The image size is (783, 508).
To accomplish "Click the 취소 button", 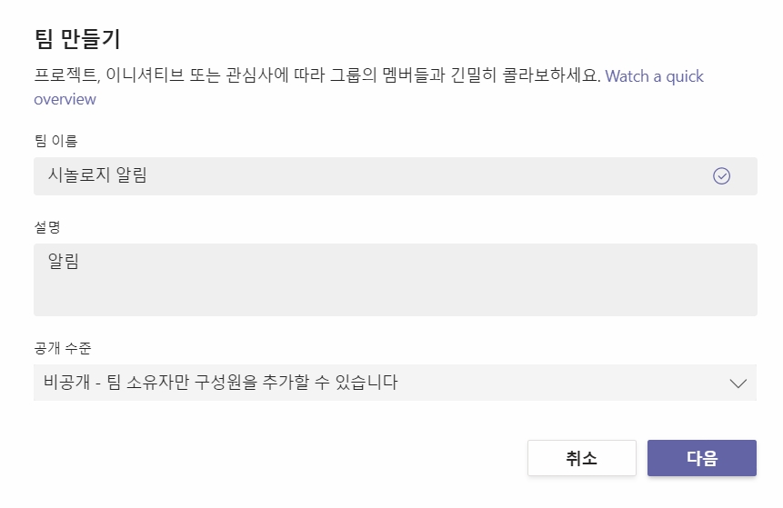I will (x=582, y=458).
